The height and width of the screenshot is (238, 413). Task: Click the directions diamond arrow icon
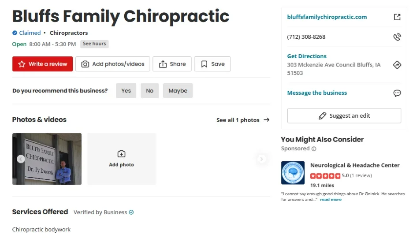click(397, 65)
